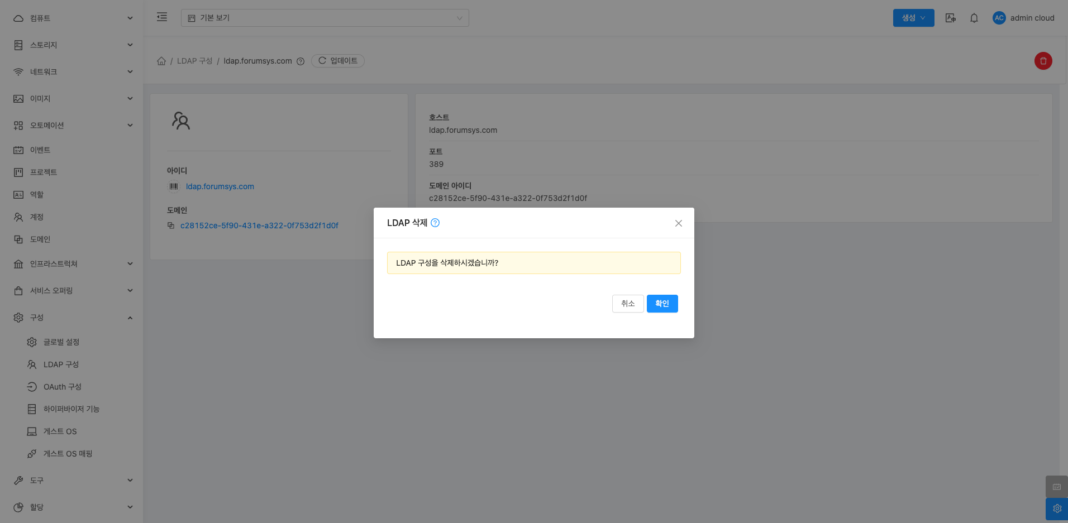Image resolution: width=1068 pixels, height=523 pixels.
Task: Open the notifications bell icon
Action: click(x=974, y=18)
